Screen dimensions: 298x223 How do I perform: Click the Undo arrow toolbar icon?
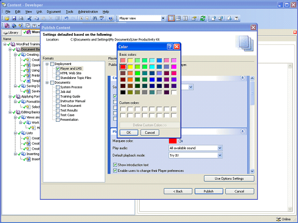(66, 19)
